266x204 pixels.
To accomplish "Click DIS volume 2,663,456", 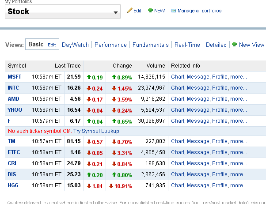I will click(x=153, y=174).
